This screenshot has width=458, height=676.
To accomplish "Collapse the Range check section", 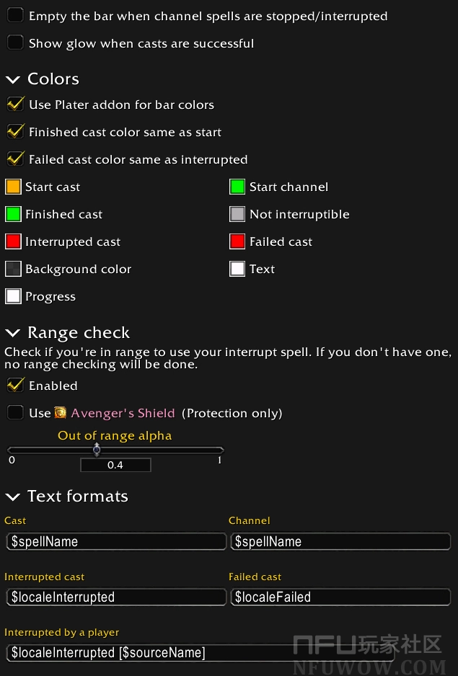I will click(x=13, y=333).
